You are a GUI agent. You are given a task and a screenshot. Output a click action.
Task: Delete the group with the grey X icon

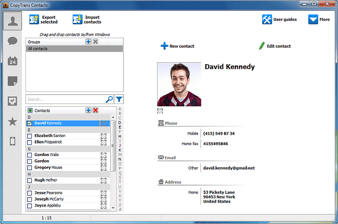click(96, 42)
